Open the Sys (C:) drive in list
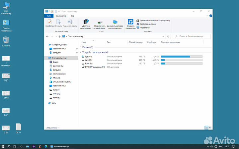This screenshot has height=149, width=239. (x=89, y=57)
